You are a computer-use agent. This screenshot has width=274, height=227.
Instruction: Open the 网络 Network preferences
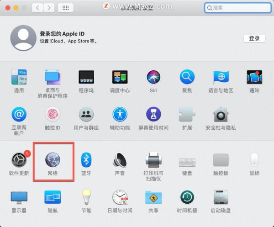(53, 160)
